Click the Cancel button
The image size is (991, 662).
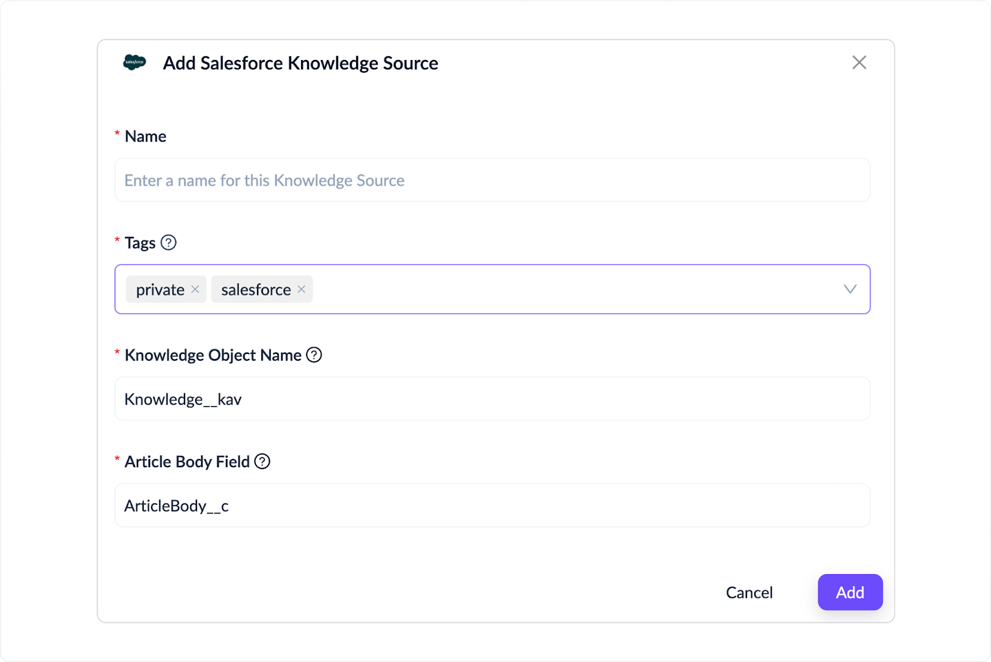click(x=749, y=593)
